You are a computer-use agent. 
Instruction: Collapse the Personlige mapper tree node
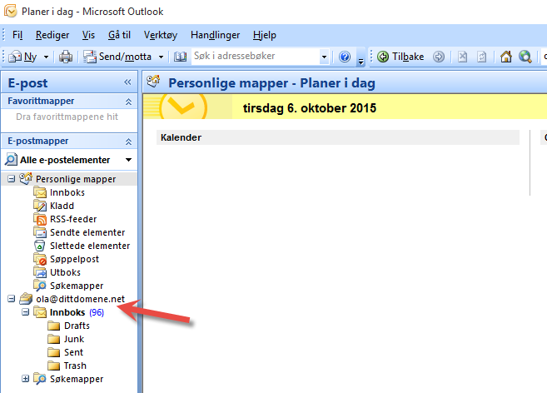12,179
